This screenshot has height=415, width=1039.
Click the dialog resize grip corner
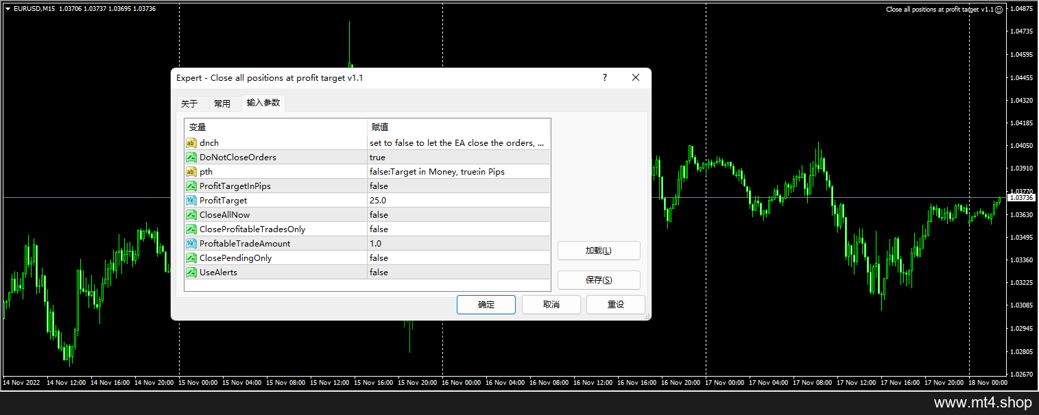click(x=646, y=316)
